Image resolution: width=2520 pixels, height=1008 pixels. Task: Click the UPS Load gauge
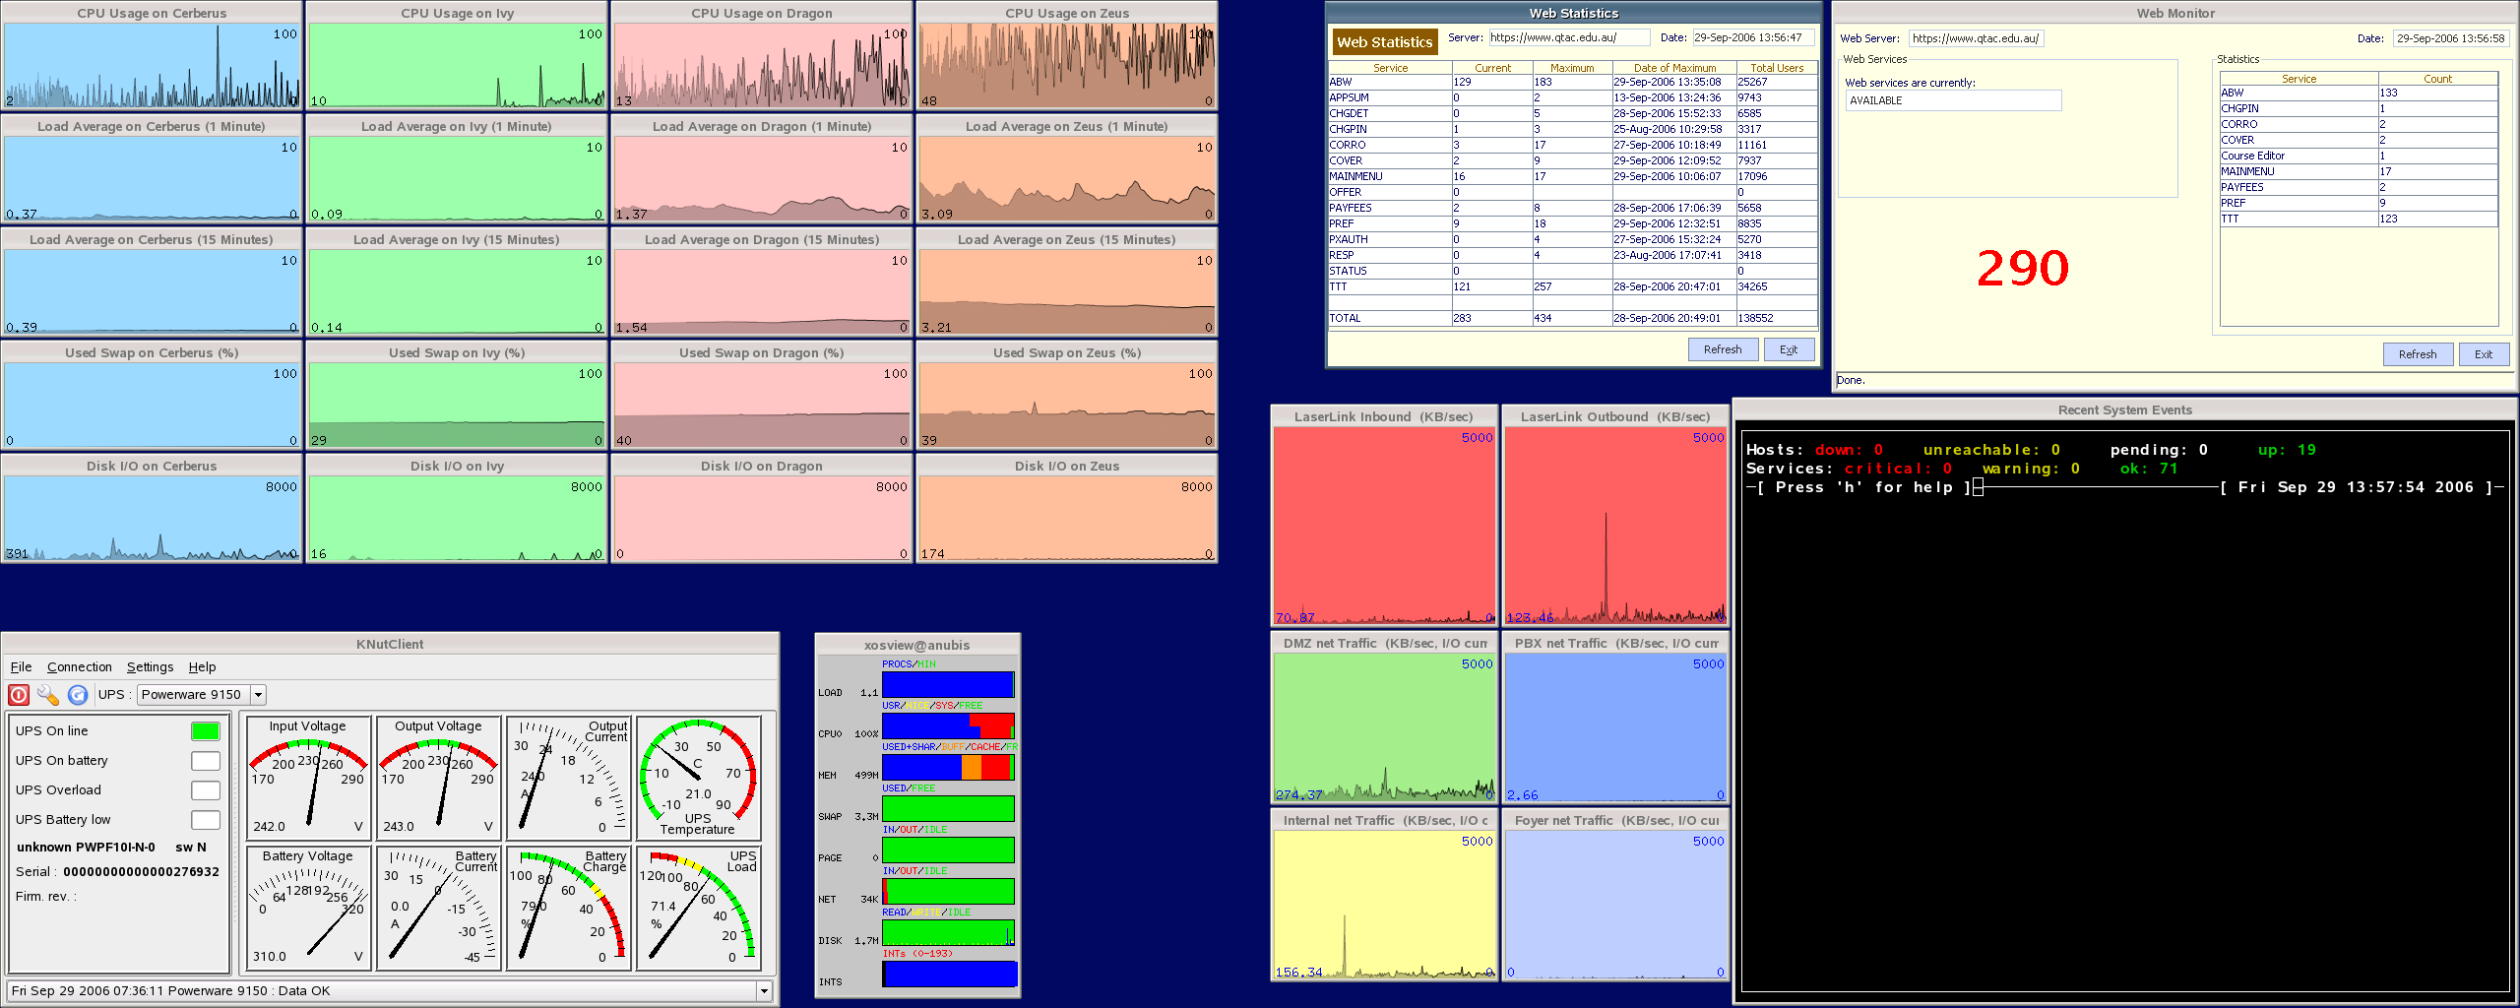698,908
